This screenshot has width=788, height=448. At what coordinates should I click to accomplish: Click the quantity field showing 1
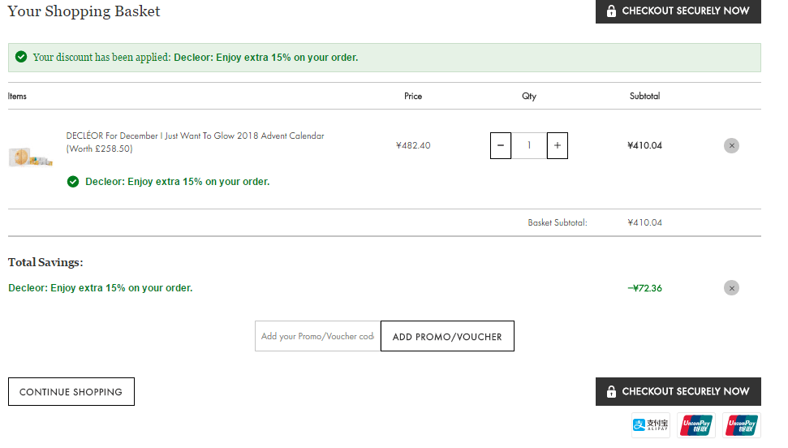point(529,146)
